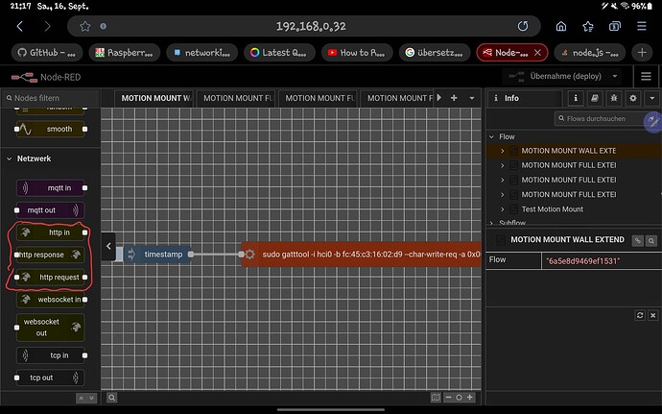The image size is (662, 414).
Task: Open browser tab switcher
Action: click(615, 26)
